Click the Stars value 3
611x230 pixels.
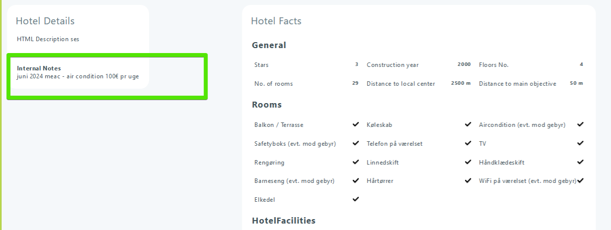tap(357, 64)
